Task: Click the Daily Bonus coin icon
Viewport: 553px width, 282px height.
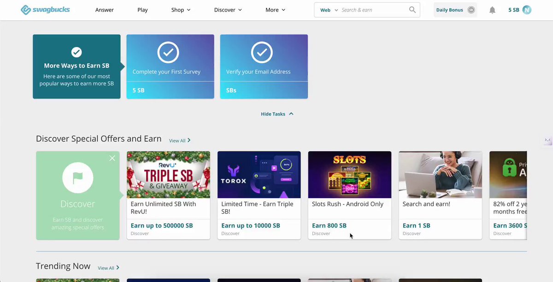Action: (471, 10)
